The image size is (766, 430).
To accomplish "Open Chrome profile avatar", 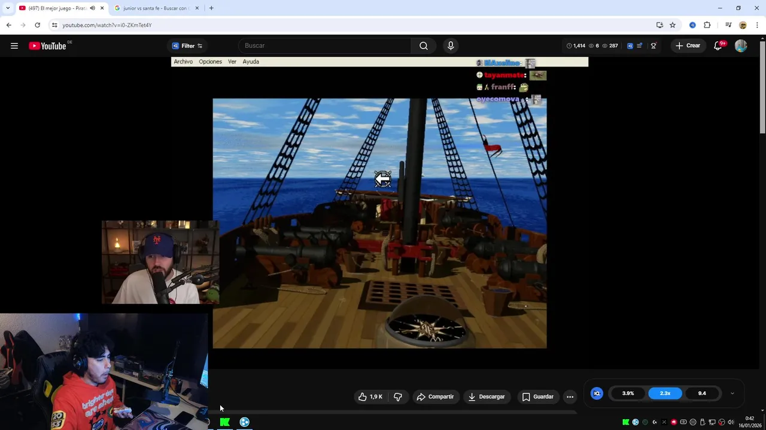I will 743,25.
